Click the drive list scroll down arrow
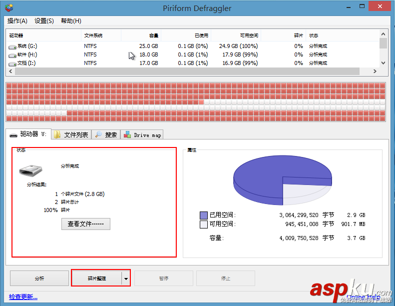The height and width of the screenshot is (306, 395). pyautogui.click(x=383, y=63)
